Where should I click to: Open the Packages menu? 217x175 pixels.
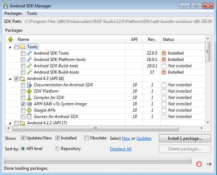[x=13, y=13]
